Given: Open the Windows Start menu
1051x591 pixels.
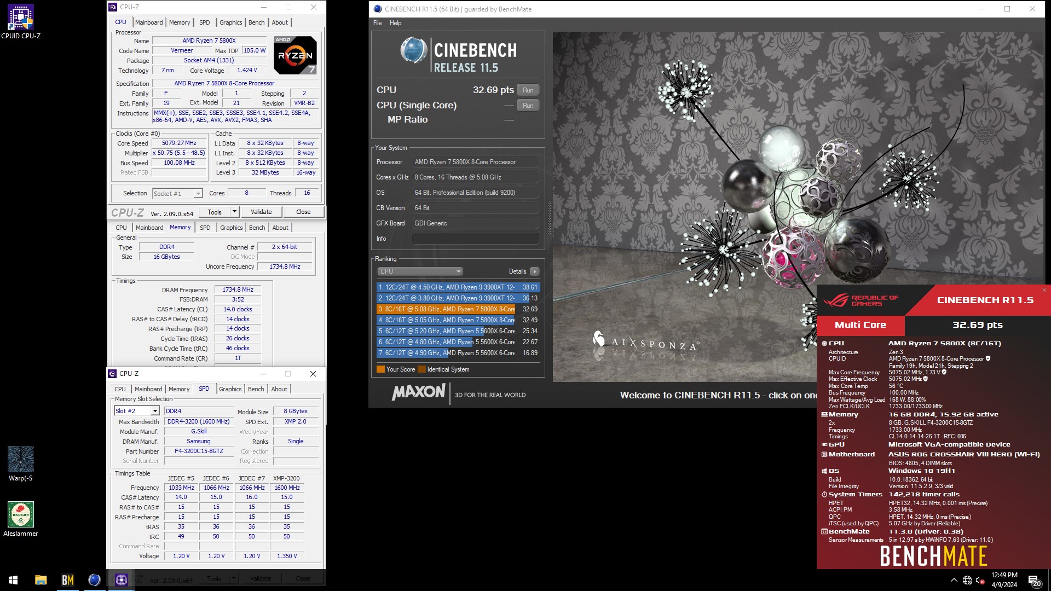Looking at the screenshot, I should tap(13, 580).
